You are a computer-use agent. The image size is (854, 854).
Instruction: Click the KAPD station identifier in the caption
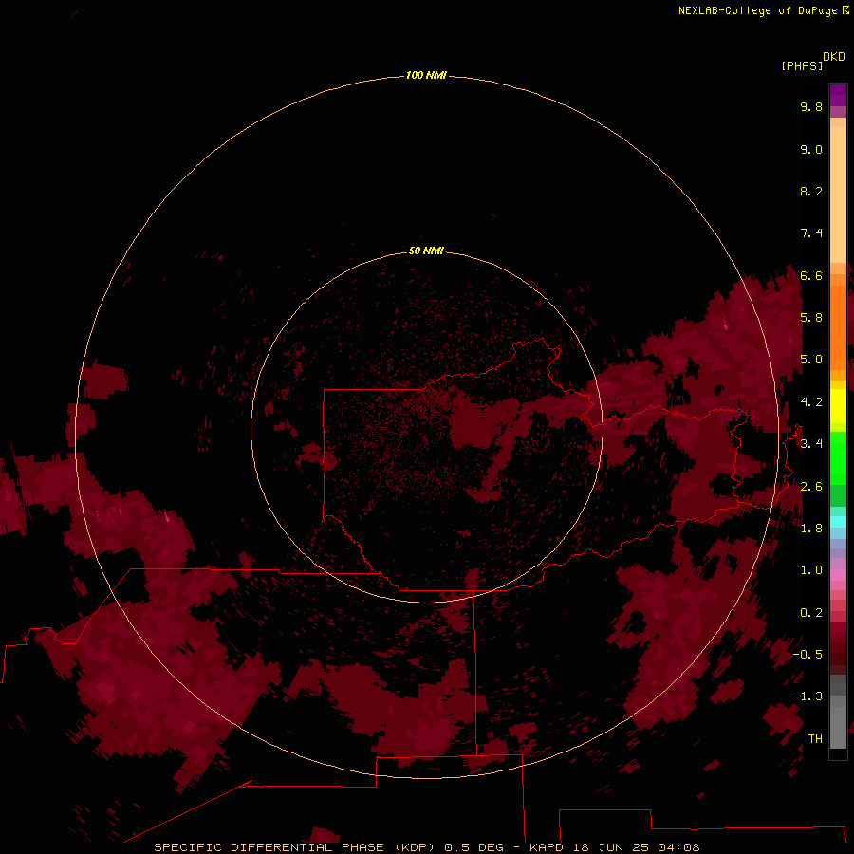pos(547,847)
